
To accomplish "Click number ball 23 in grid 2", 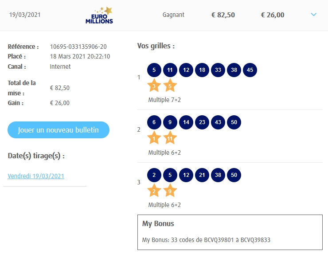I will 202,122.
